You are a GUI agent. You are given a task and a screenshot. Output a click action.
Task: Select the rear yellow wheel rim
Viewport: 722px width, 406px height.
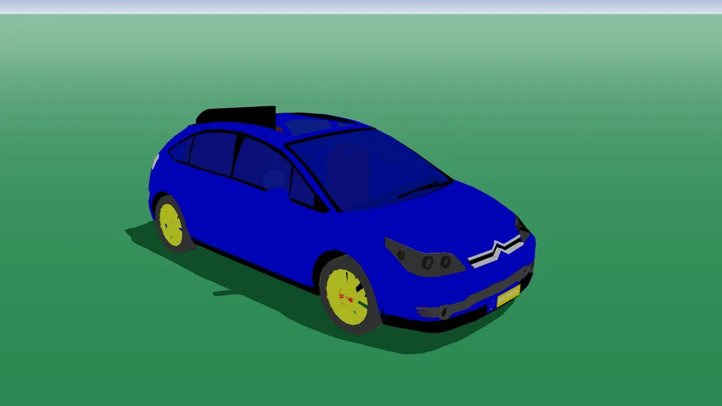171,224
